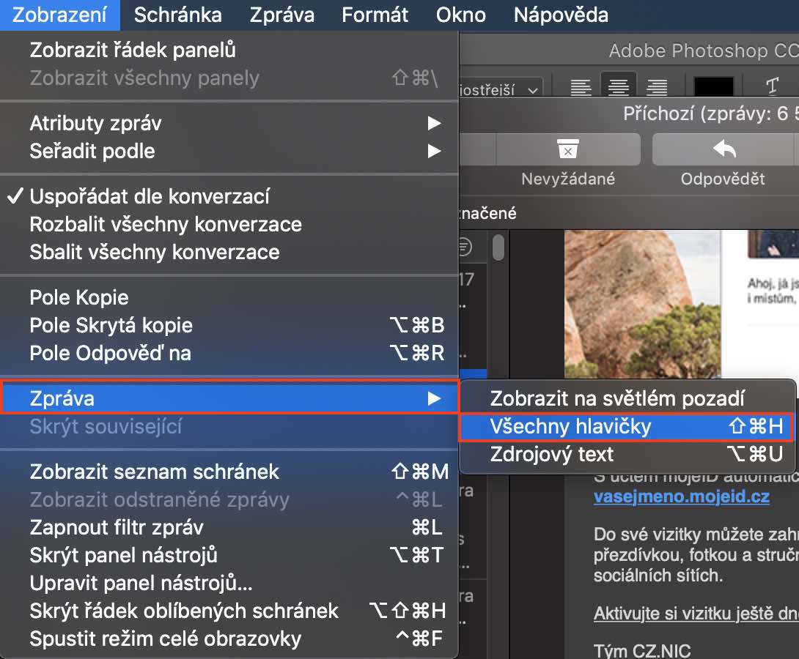Viewport: 799px width, 659px height.
Task: Open the anti-aliasing dropdown in Photoshop
Action: tap(501, 89)
